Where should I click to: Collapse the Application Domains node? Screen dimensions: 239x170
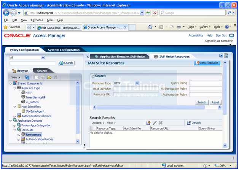point(11,121)
